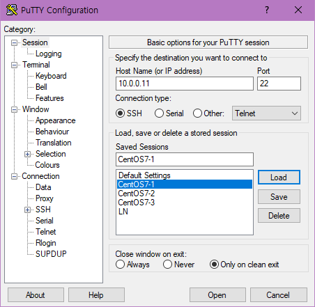Open the Telnet category in the tree
The image size is (315, 307).
[x=46, y=232]
